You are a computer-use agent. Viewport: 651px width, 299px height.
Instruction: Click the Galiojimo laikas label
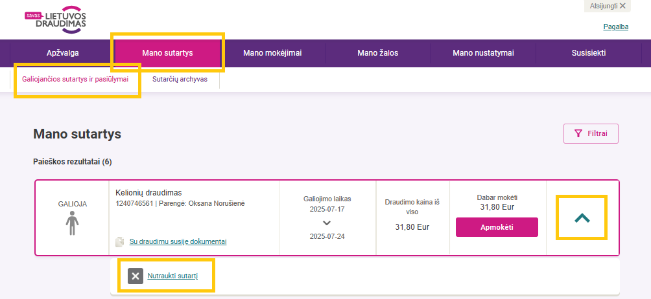pyautogui.click(x=327, y=199)
